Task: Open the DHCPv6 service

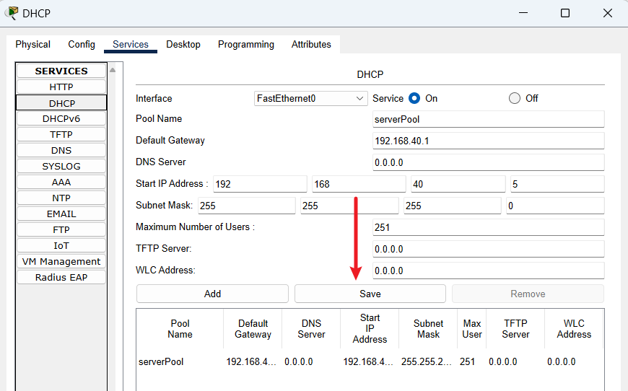Action: pos(61,119)
